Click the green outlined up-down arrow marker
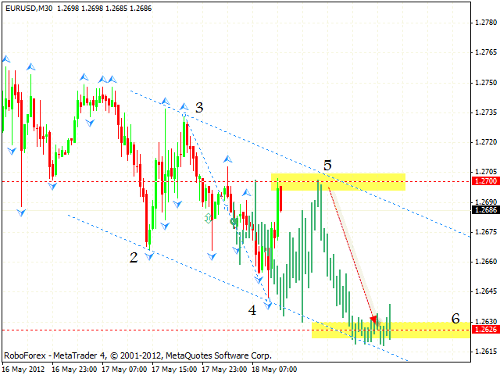 pos(209,219)
